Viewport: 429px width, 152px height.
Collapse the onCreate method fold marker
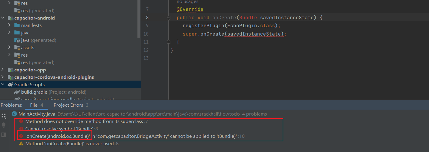click(168, 18)
